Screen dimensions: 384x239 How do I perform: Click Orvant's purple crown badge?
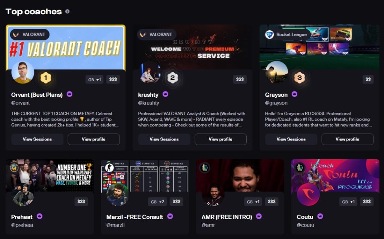click(69, 94)
